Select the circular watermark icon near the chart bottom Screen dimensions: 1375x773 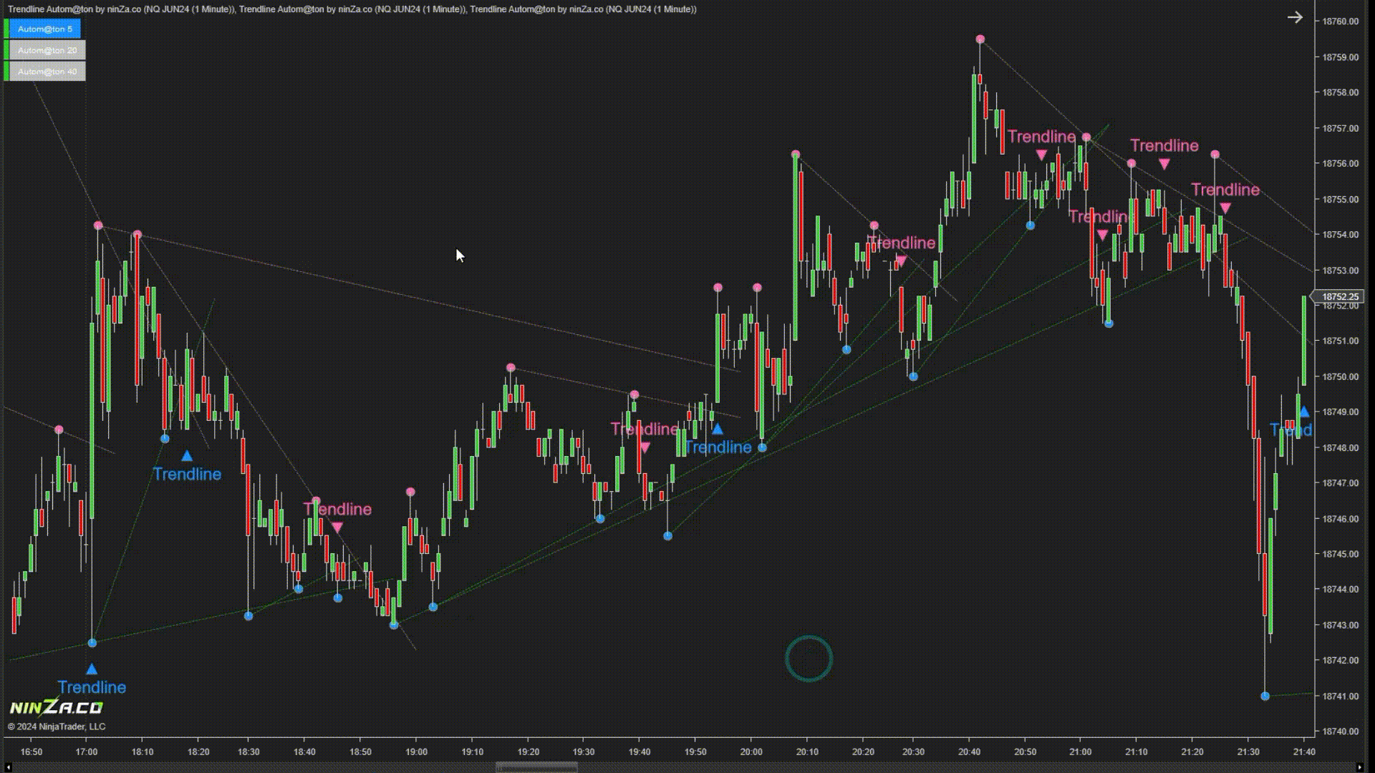coord(809,658)
